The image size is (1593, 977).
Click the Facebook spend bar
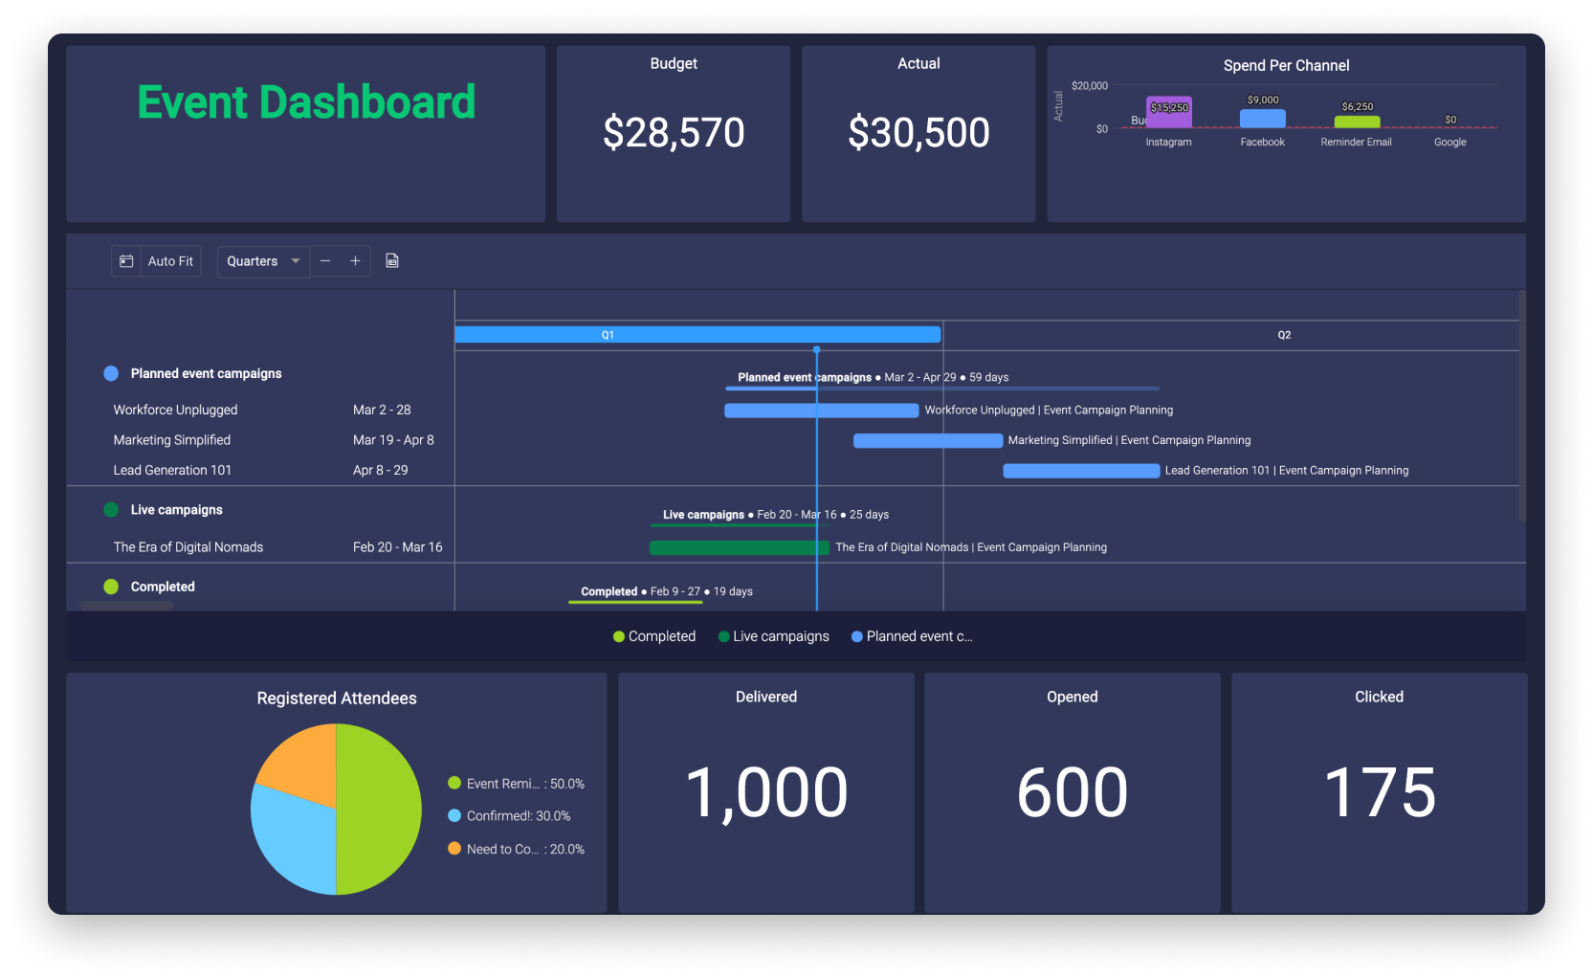coord(1263,119)
